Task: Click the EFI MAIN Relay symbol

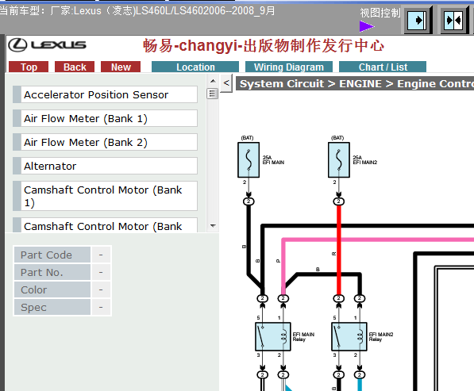Action: [x=273, y=336]
